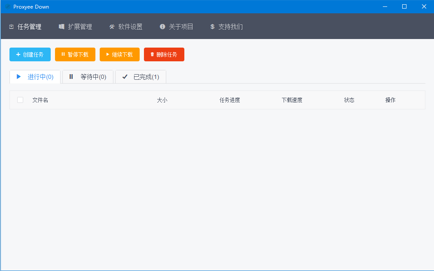Click the plus icon on 创建任务
The height and width of the screenshot is (271, 434).
tap(18, 54)
